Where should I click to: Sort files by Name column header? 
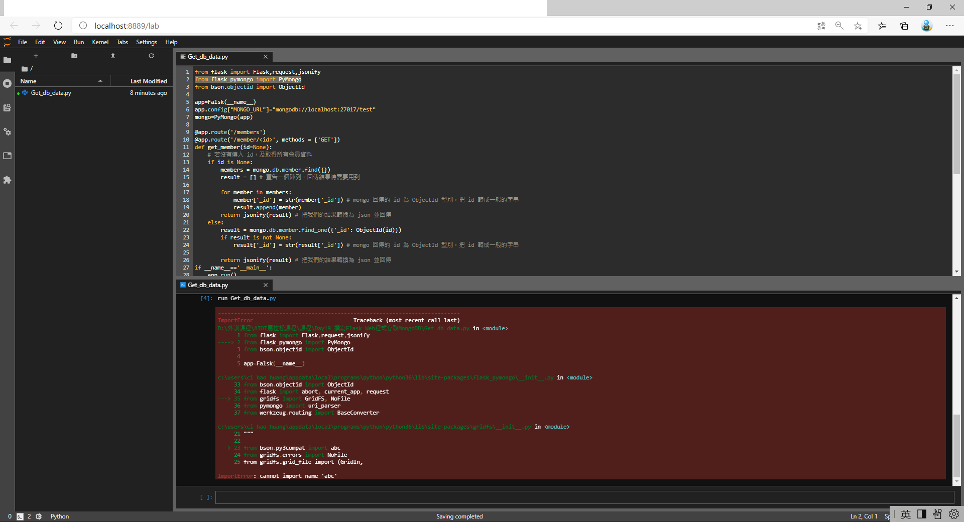(x=63, y=81)
